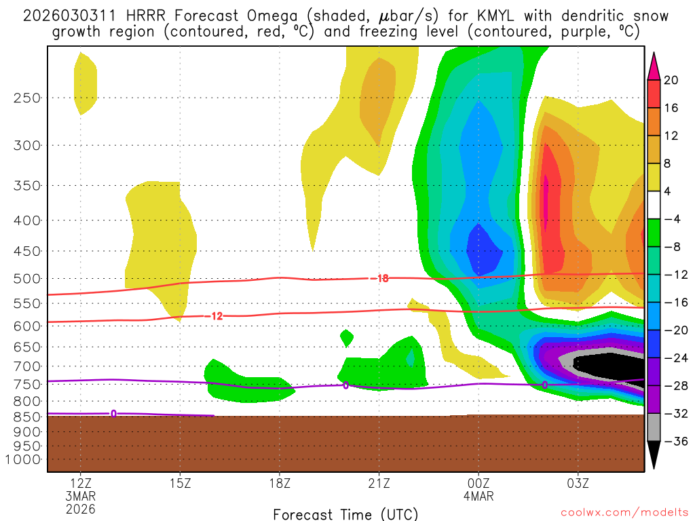Click the 700 pressure level label
The height and width of the screenshot is (521, 695).
[x=26, y=366]
